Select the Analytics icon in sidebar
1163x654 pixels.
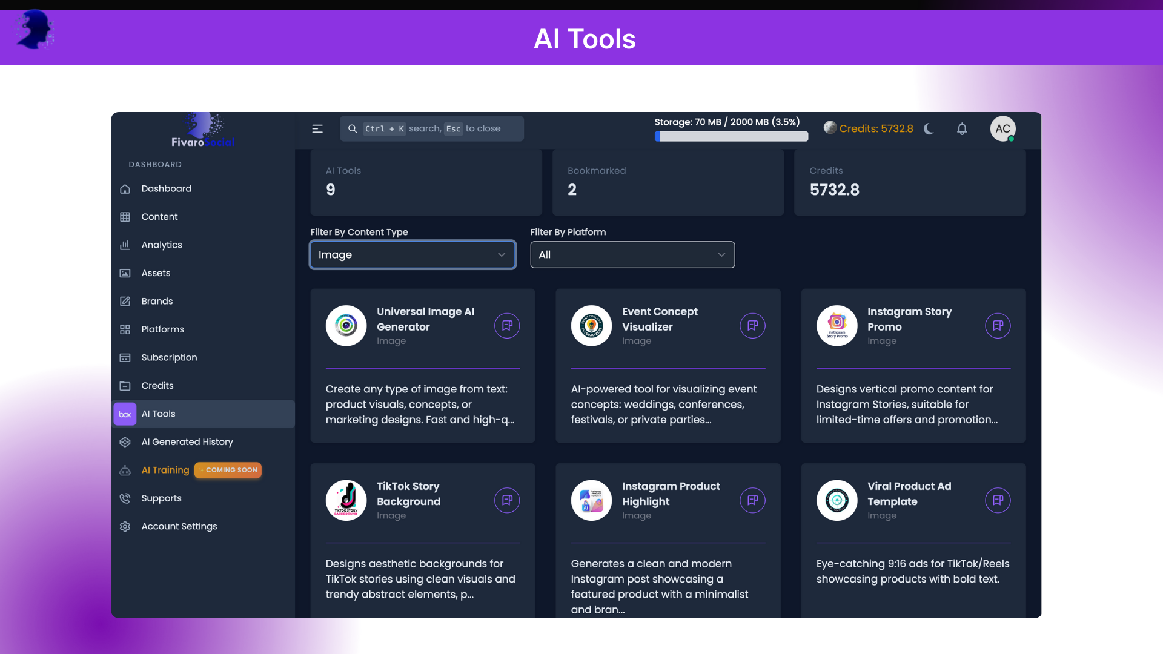125,245
